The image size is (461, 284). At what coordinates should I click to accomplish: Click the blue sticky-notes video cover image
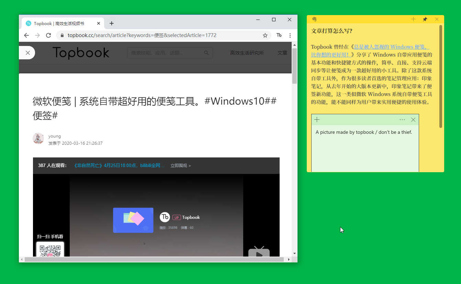pos(133,220)
